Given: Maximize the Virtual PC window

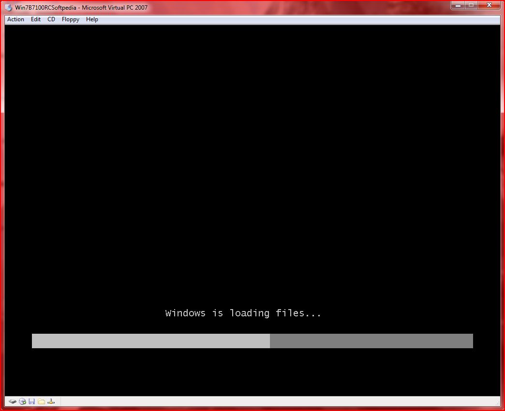Looking at the screenshot, I should click(x=471, y=5).
